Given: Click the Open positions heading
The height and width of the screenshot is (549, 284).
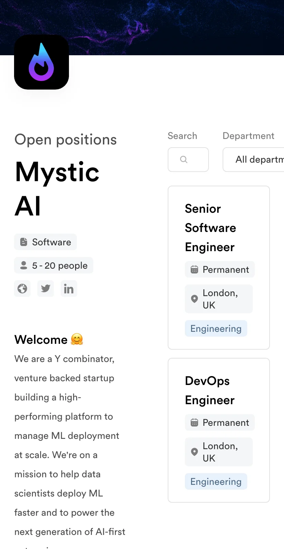Looking at the screenshot, I should (x=66, y=140).
